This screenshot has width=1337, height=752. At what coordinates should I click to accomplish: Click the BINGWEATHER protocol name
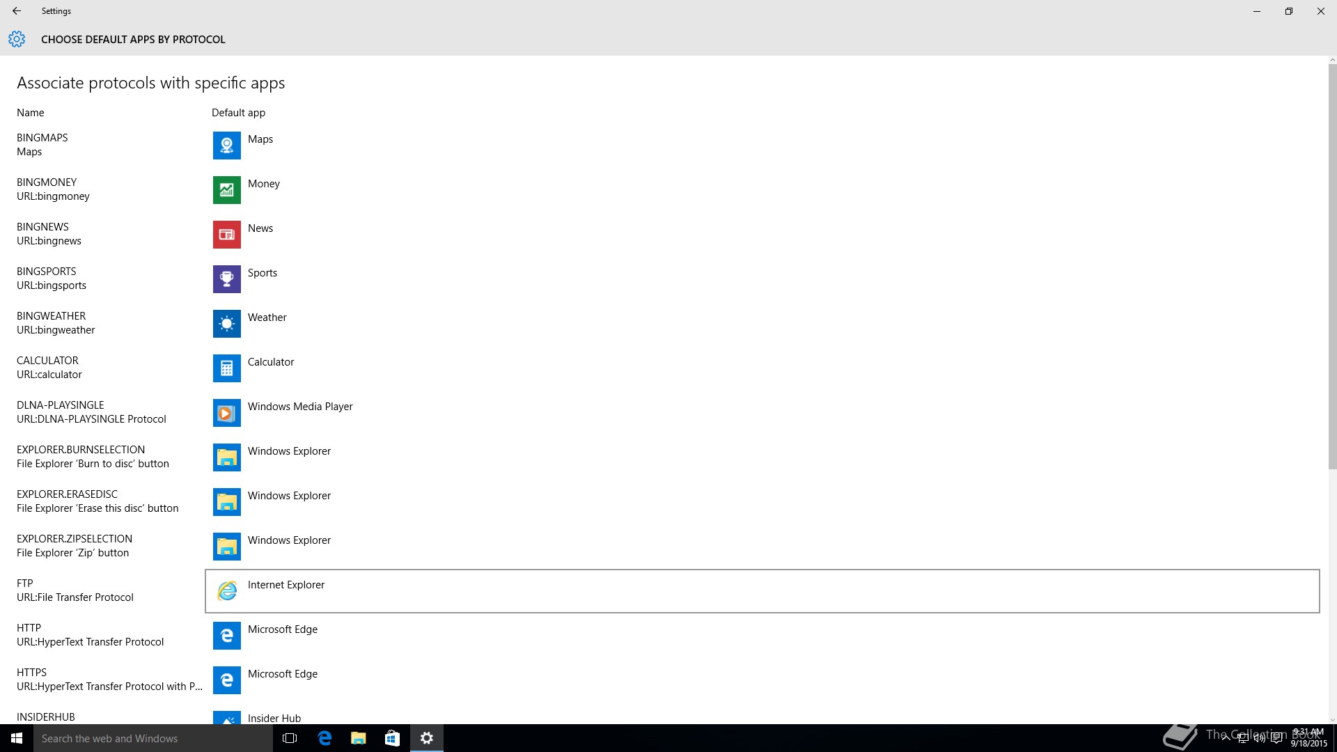52,316
